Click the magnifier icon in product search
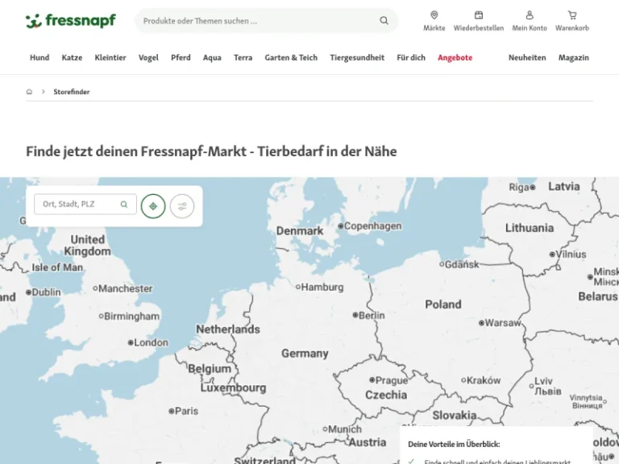 point(384,20)
